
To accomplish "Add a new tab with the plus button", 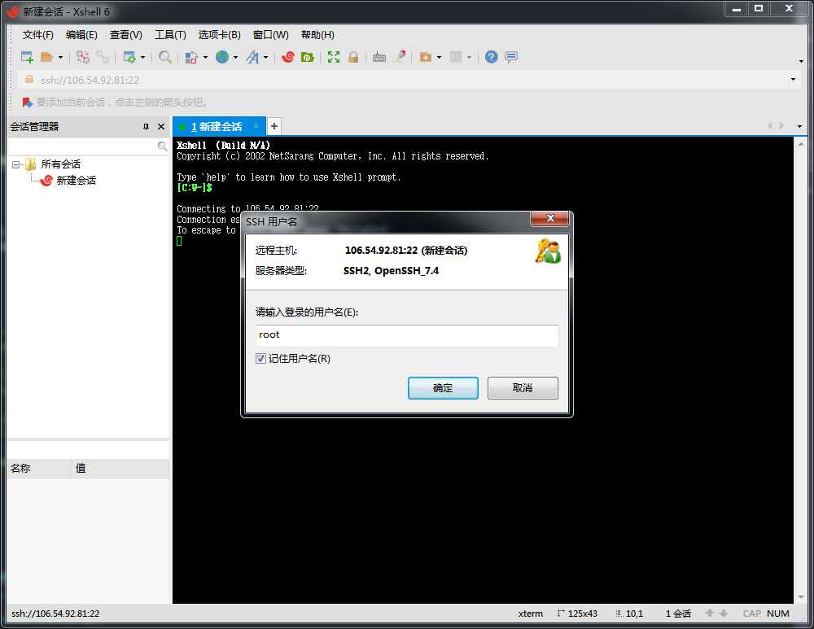I will [274, 126].
